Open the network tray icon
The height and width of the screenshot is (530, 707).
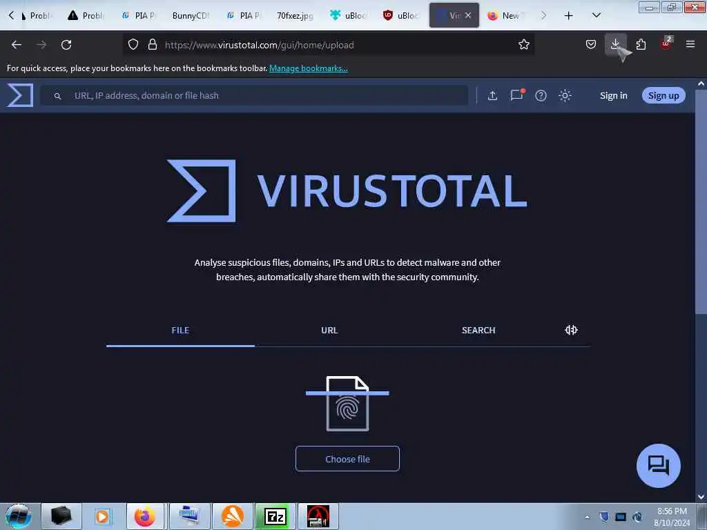coord(621,517)
